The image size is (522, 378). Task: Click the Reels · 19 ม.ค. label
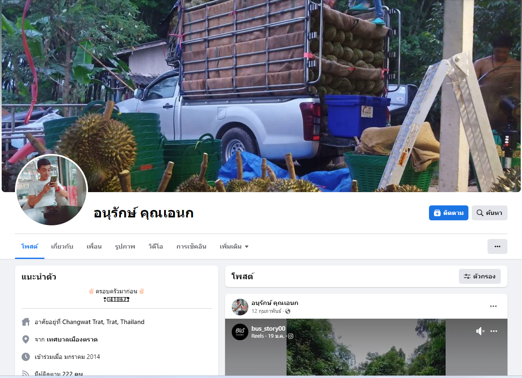[268, 336]
